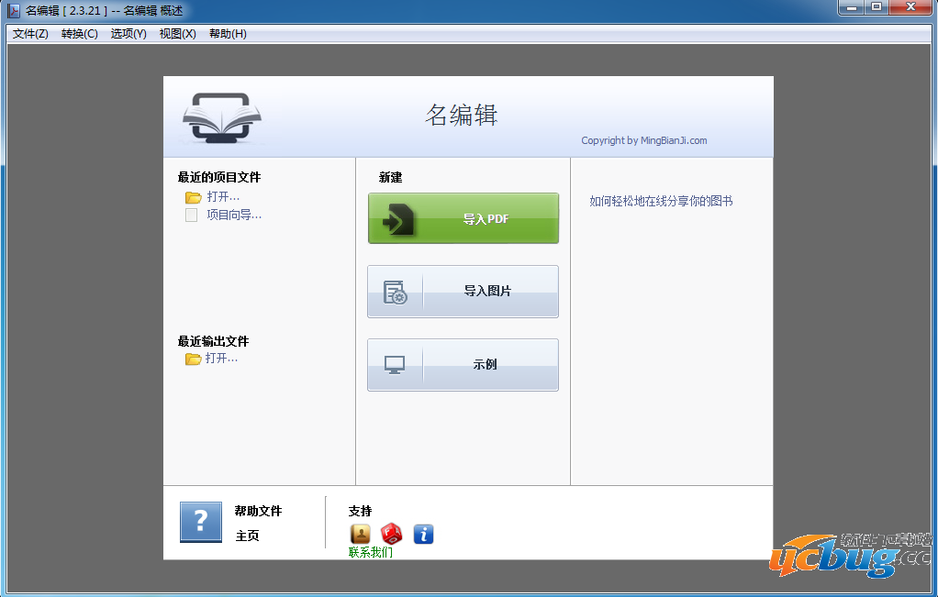Click the blue question mark help icon
Image resolution: width=938 pixels, height=597 pixels.
coord(201,522)
